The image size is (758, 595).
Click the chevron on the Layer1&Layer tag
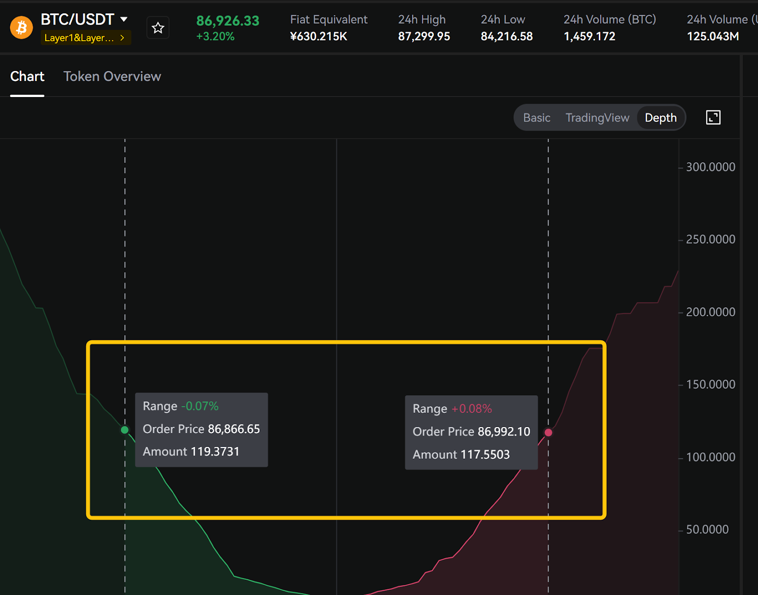122,38
